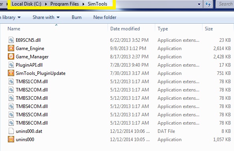Refresh the folder via address bar button
234x151 pixels.
click(x=208, y=4)
